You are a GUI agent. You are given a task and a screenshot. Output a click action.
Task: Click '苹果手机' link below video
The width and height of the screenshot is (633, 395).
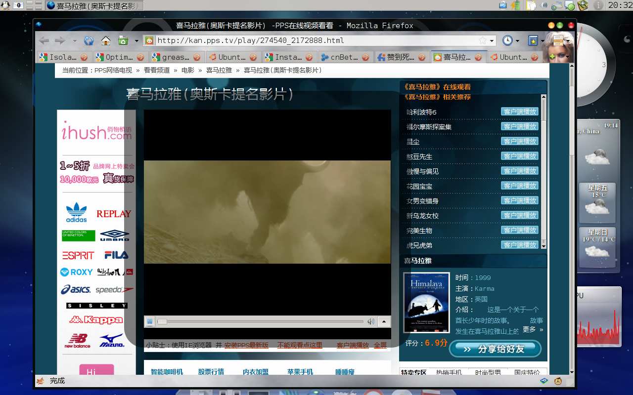300,372
